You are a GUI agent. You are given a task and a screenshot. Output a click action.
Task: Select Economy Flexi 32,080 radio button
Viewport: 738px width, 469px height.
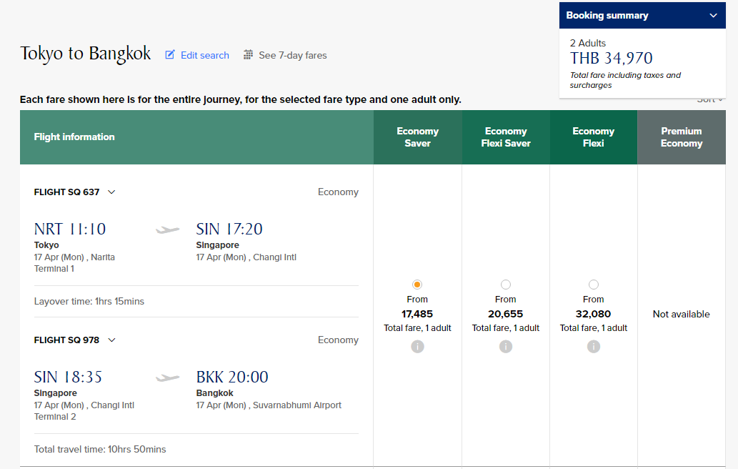594,285
